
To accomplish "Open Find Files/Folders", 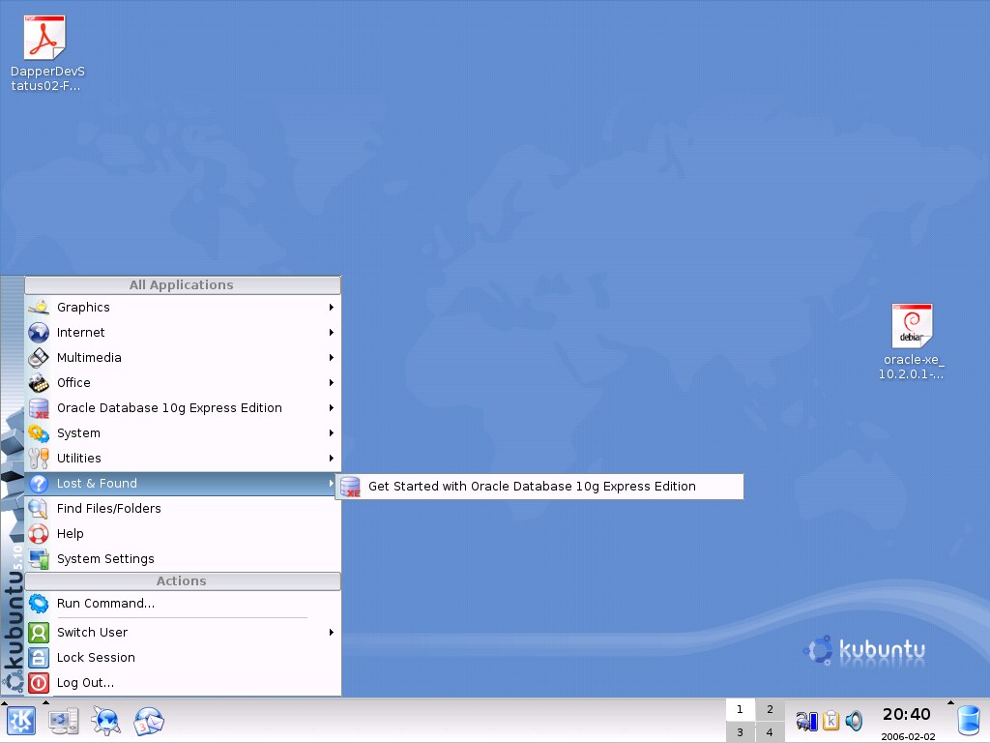I will pos(183,509).
